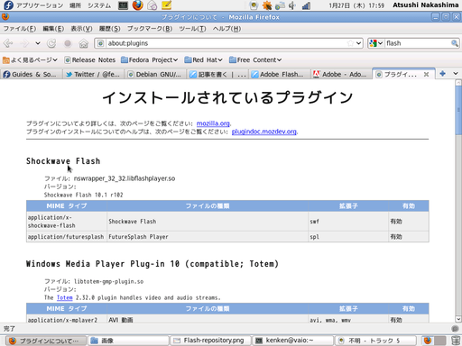Viewport: 462px width, 346px height.
Task: Go forward with the Firefox forward arrow
Action: pos(24,43)
